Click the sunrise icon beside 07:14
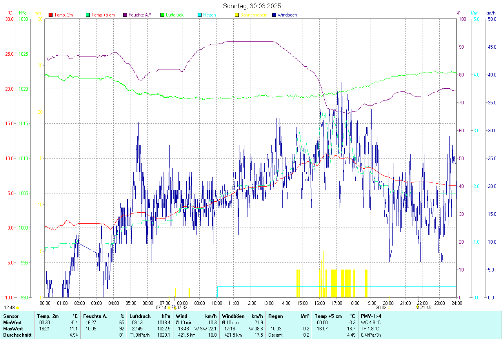Screen dimensions: 502x339 coord(169,308)
